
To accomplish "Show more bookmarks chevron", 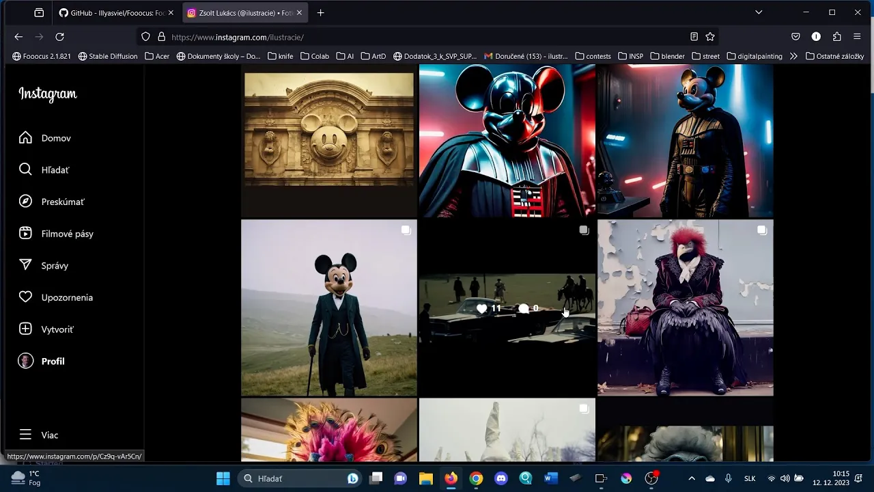I will pos(793,56).
